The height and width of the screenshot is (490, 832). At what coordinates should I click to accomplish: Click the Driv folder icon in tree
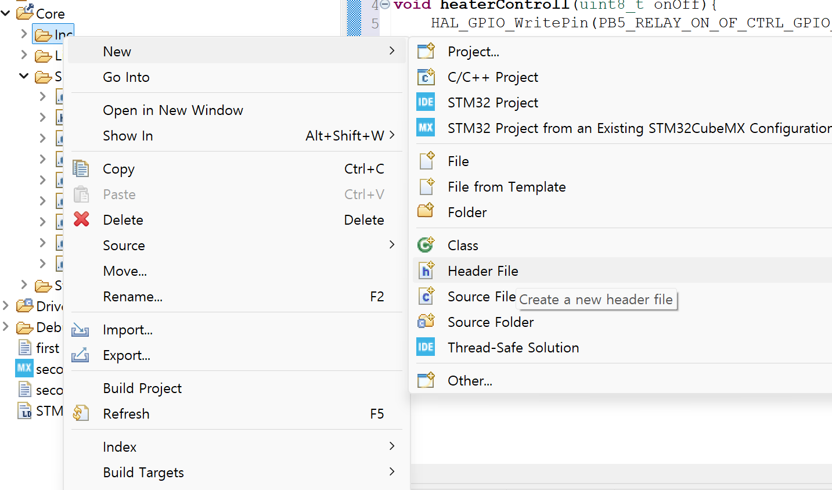point(25,305)
